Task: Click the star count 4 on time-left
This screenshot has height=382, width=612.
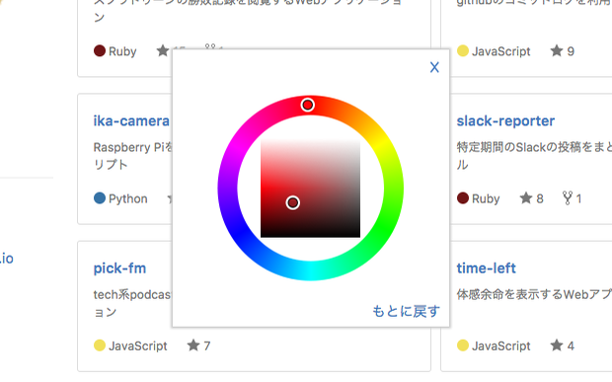Action: 571,346
